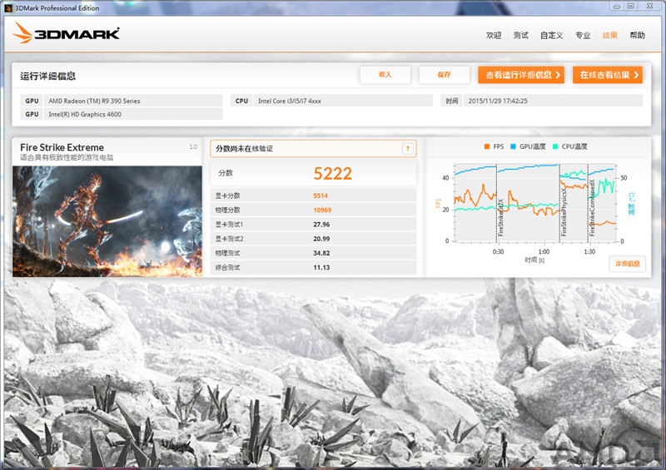
Task: Click the GPU温度 blue legend swatch
Action: [x=513, y=146]
